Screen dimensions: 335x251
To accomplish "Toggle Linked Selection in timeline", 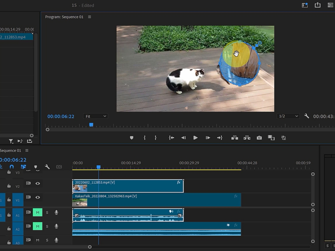I will (23, 167).
